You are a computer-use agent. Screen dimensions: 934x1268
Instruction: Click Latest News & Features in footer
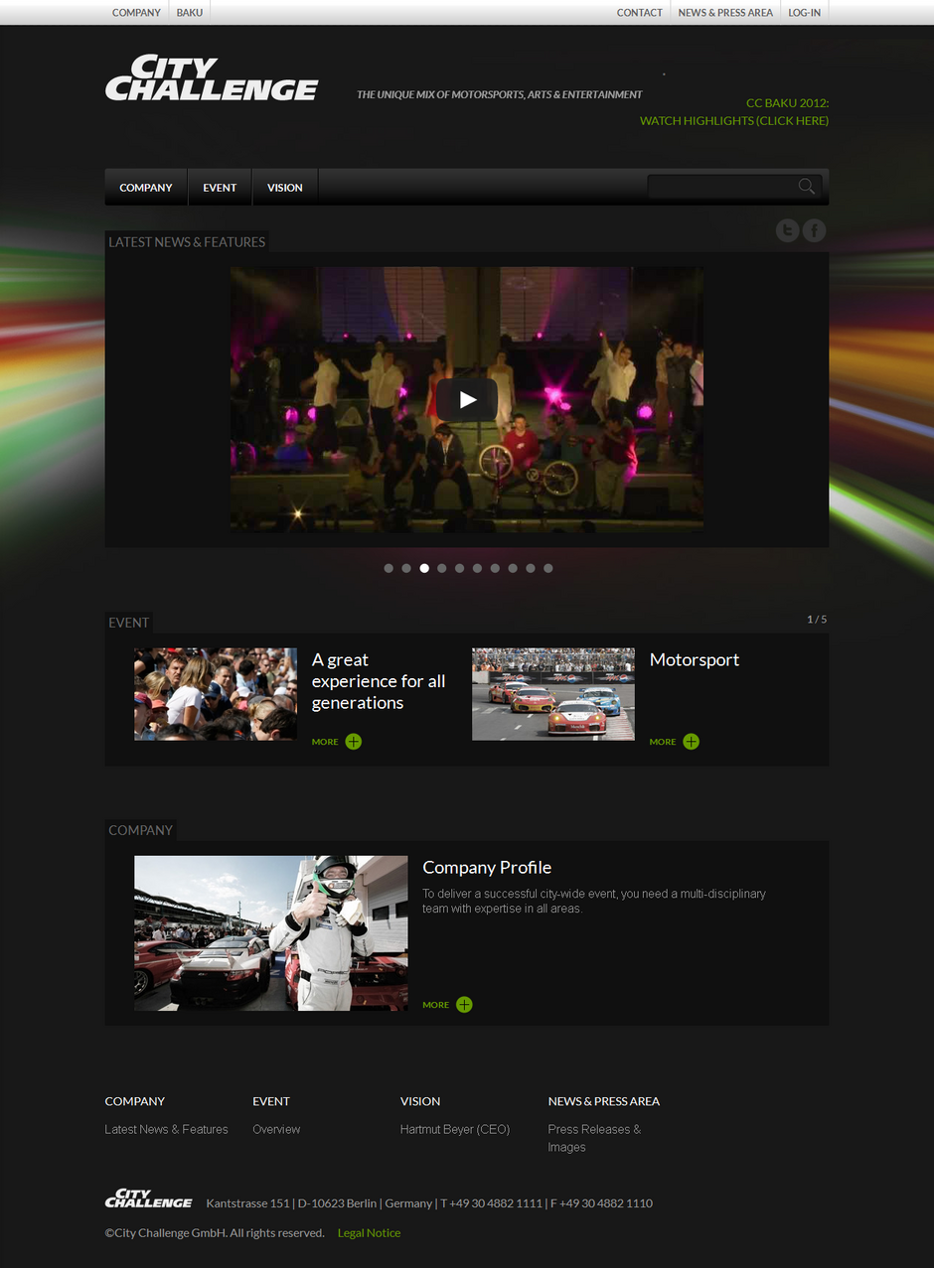(x=167, y=1129)
